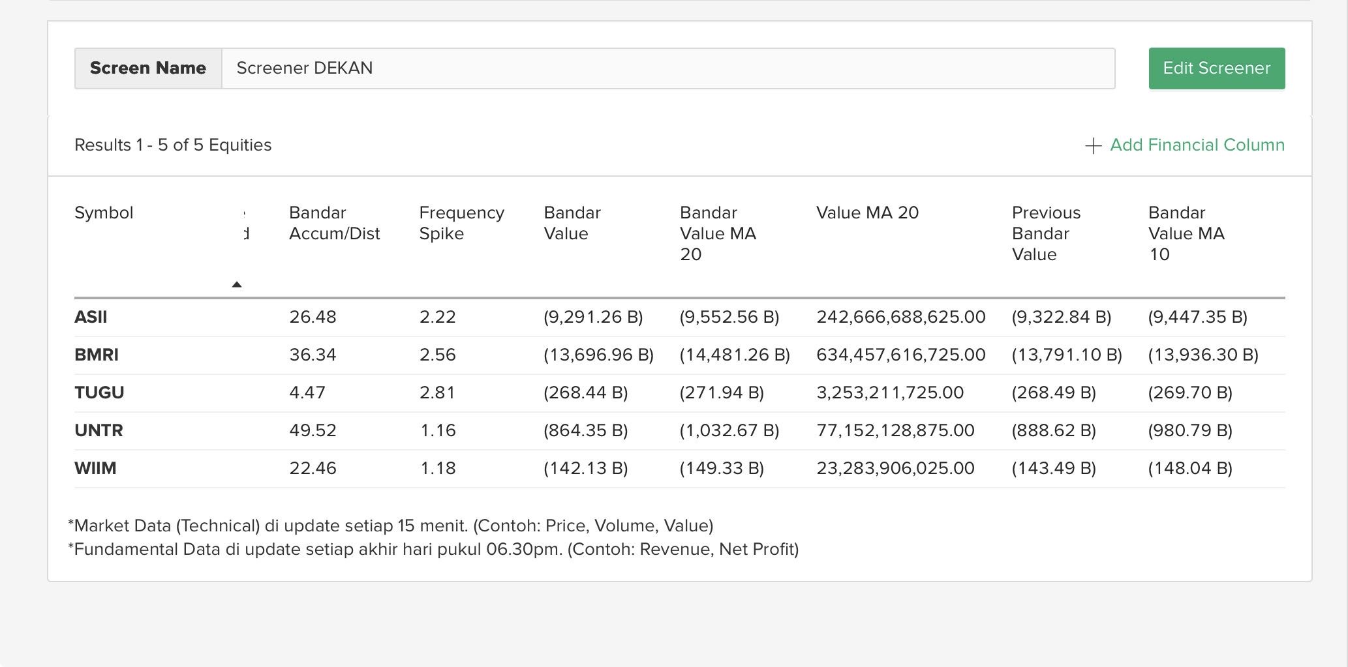The image size is (1348, 667).
Task: Open the UNTR stock symbol
Action: click(x=99, y=430)
